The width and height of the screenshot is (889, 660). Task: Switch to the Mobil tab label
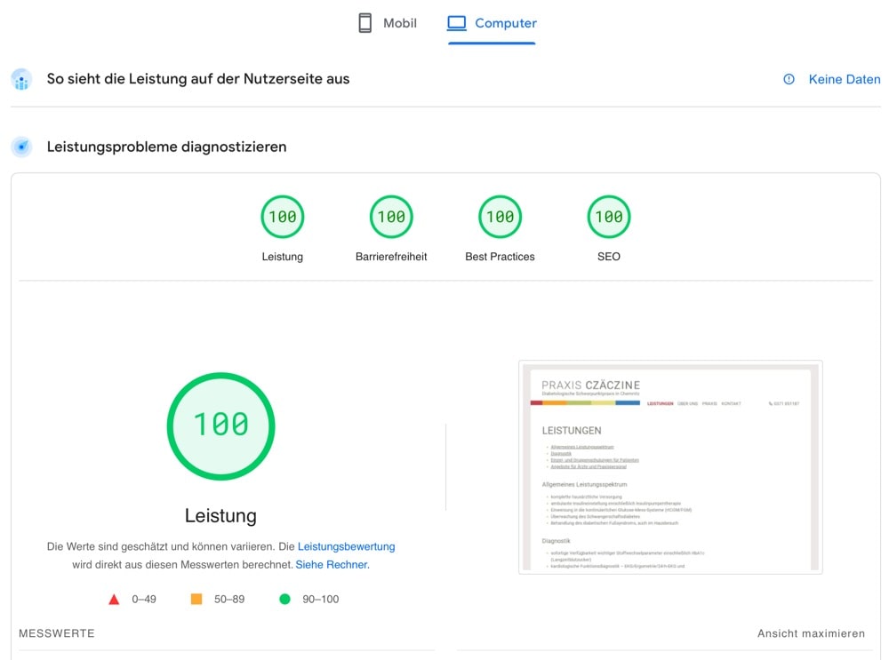[400, 23]
